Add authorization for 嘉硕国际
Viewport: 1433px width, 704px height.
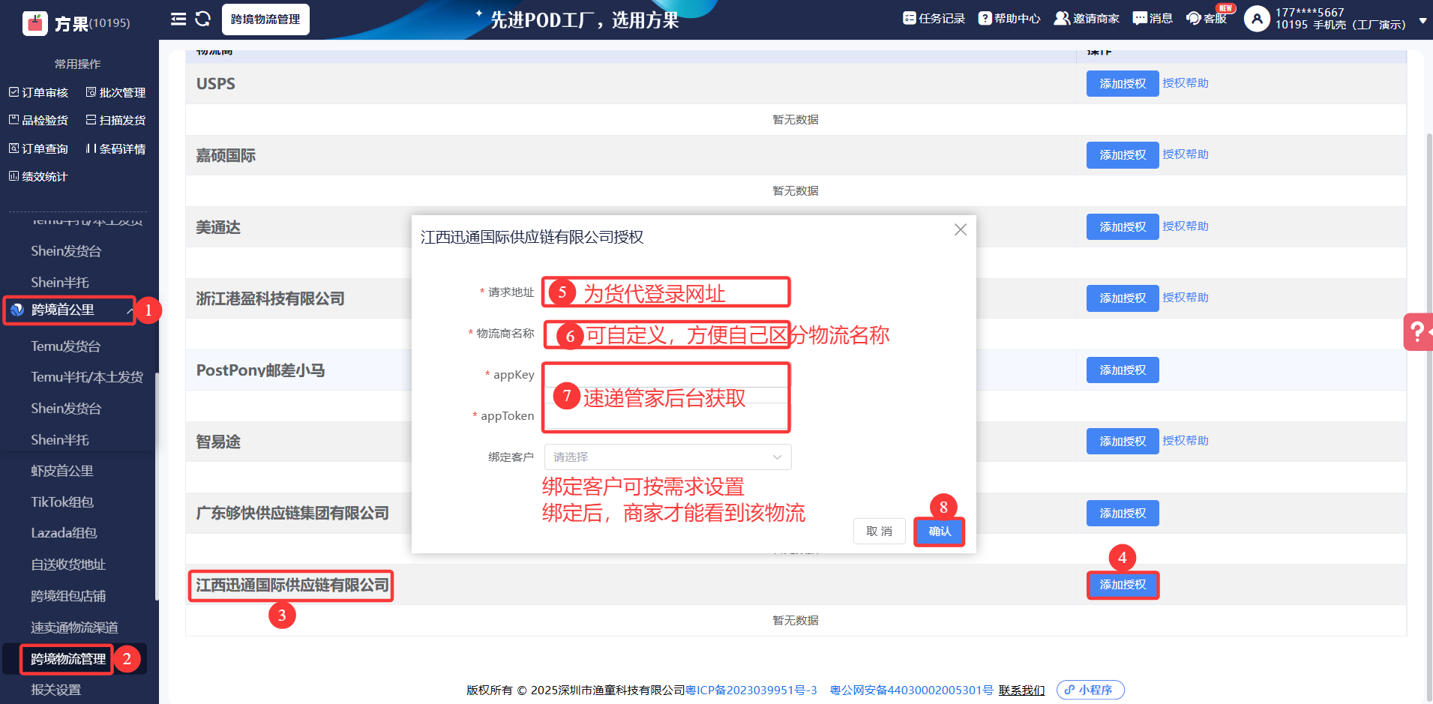point(1123,155)
